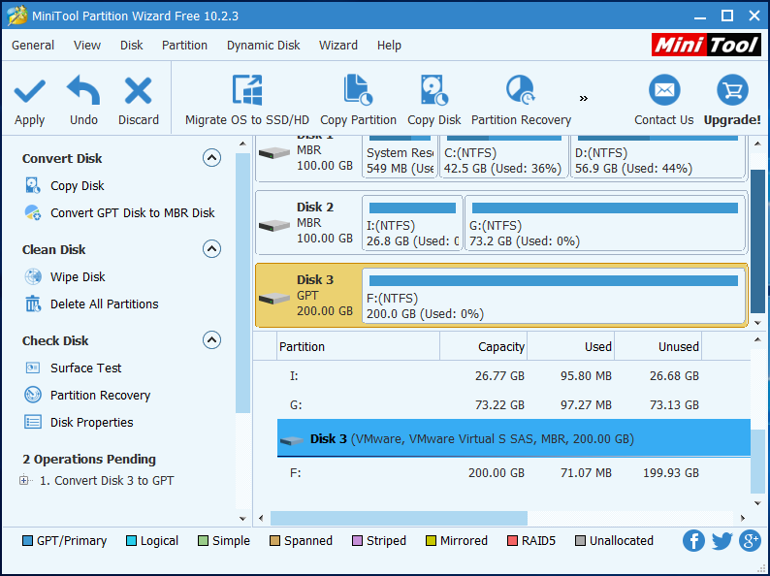The image size is (770, 576).
Task: Open the View menu
Action: pos(87,46)
